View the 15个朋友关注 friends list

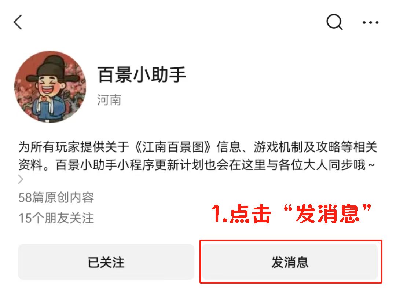click(x=56, y=218)
